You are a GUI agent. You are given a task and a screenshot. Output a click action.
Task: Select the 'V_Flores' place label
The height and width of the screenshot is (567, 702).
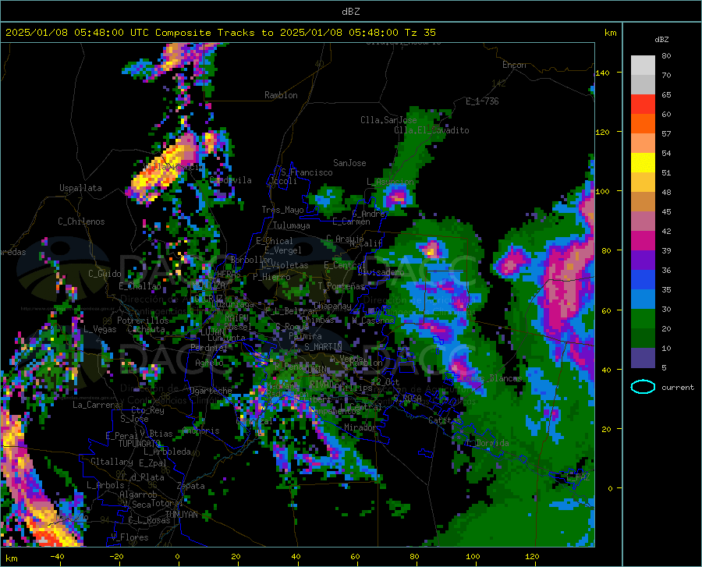[x=129, y=537]
